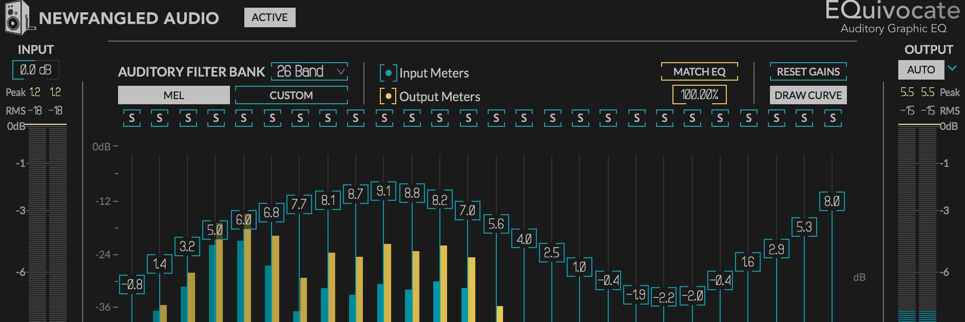
Task: Enable DRAW CURVE mode
Action: click(x=808, y=95)
